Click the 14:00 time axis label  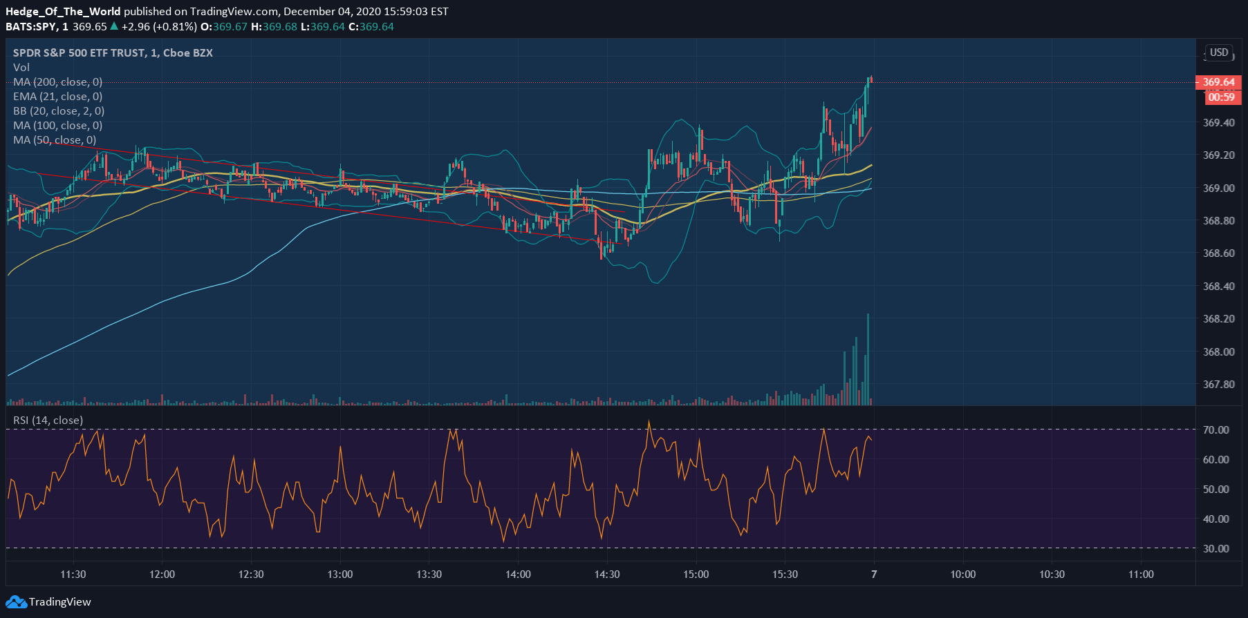519,574
